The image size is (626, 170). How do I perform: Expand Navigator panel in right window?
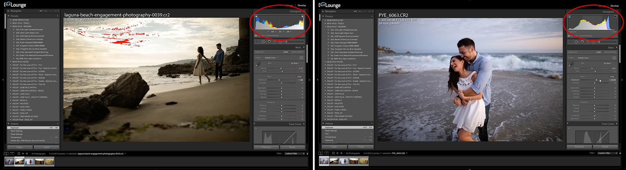click(323, 11)
